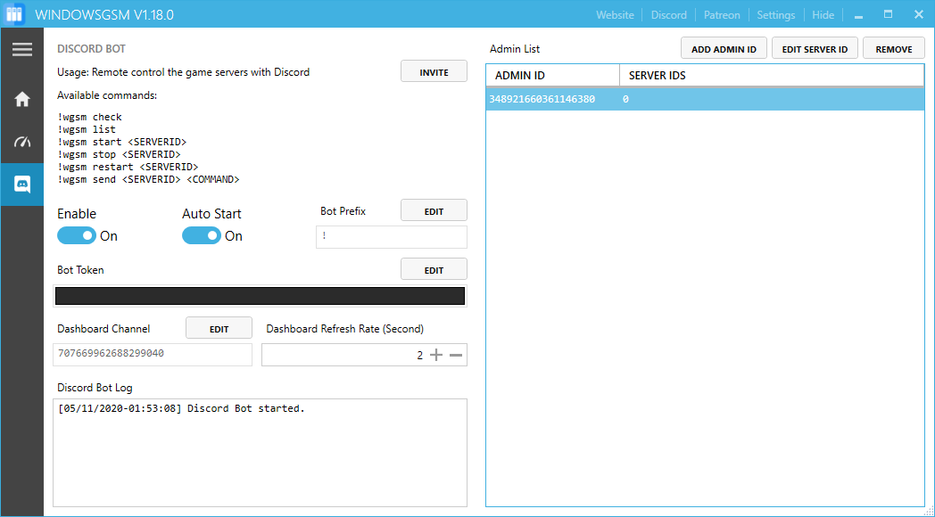Open the Dashboard gauge icon

click(x=22, y=142)
